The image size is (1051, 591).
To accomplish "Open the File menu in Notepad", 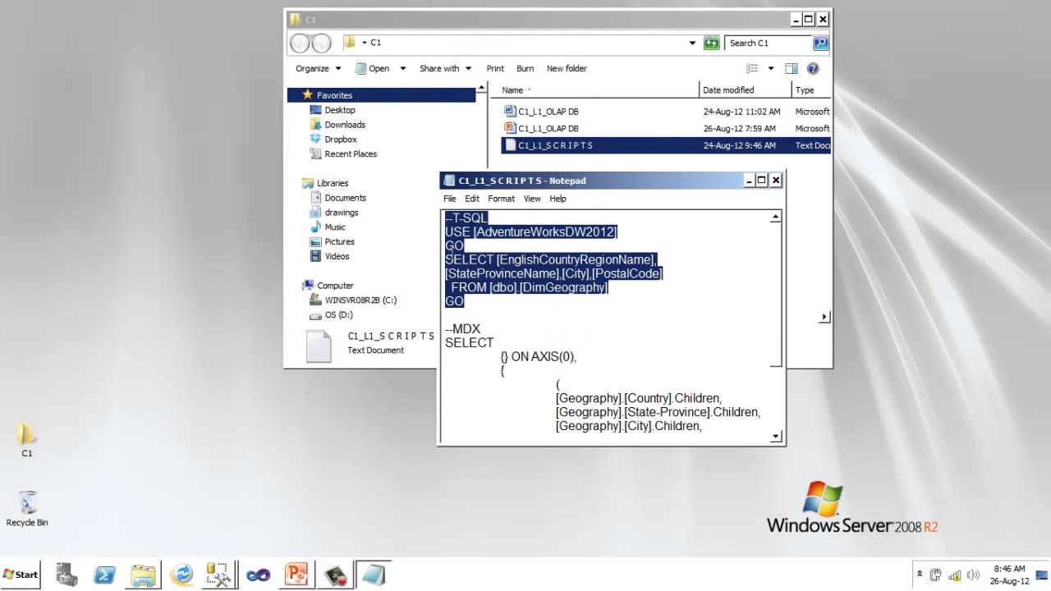I will 450,199.
